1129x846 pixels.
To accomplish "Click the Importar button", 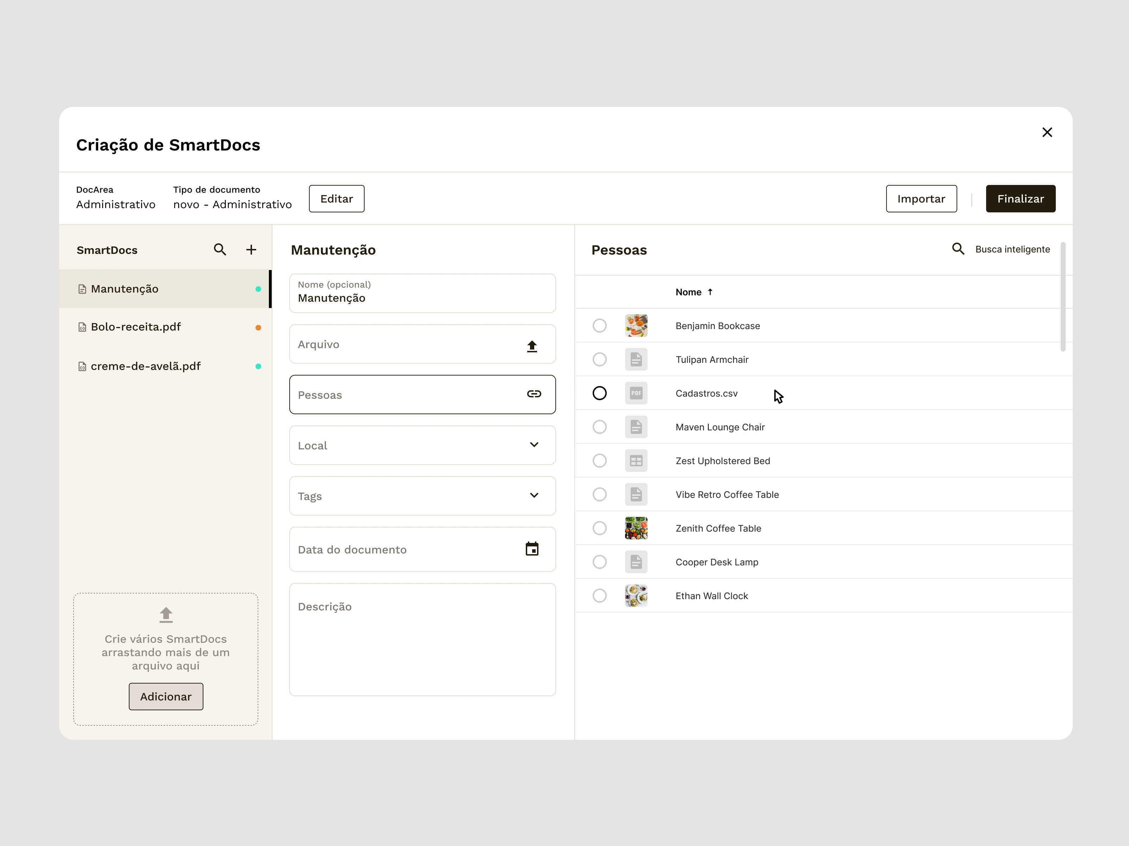I will pos(921,199).
